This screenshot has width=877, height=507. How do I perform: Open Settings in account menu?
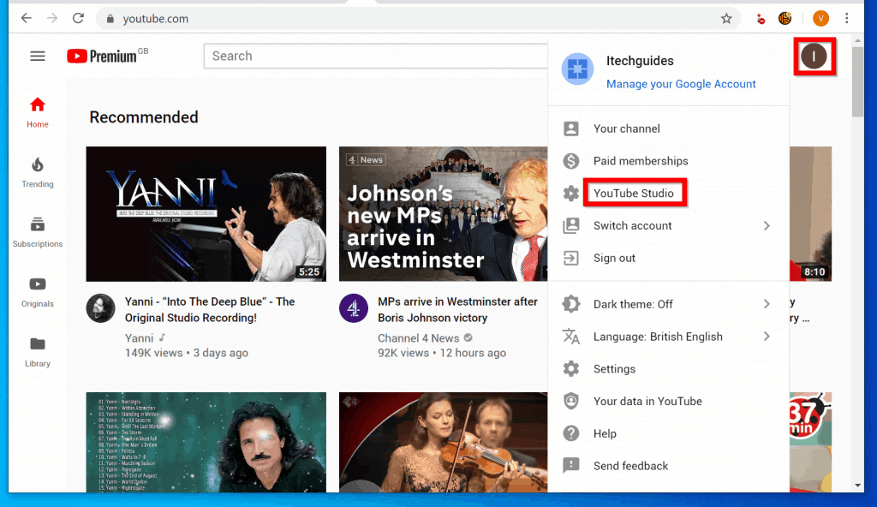668,369
